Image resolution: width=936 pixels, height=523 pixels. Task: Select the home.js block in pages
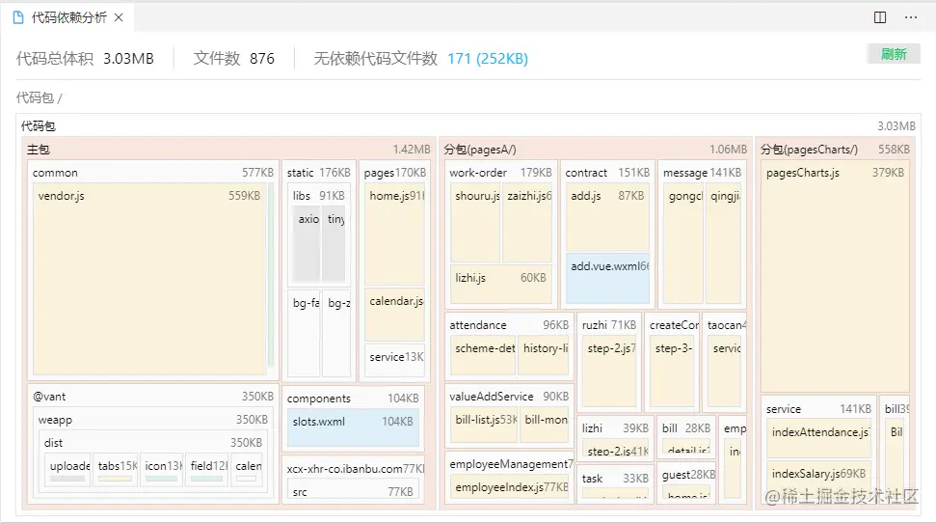pos(394,234)
